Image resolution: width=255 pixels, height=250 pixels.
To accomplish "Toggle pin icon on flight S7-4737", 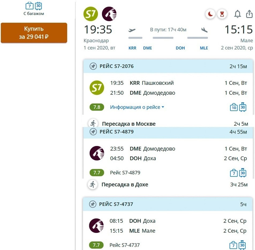I will click(92, 204).
